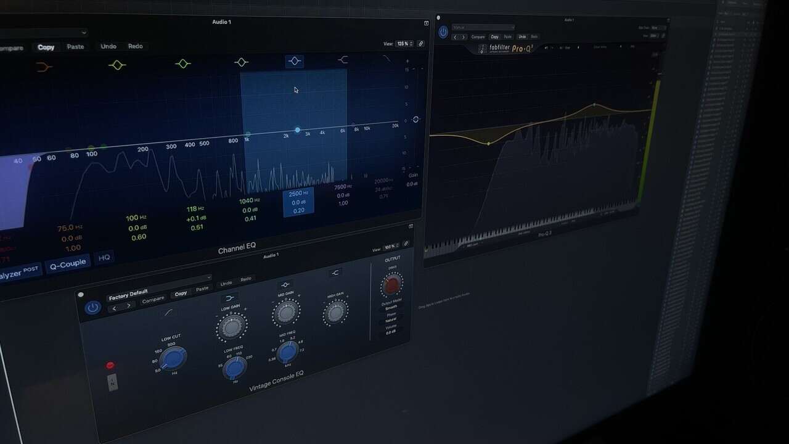Click the link icon beside View 100% in Vintage Console EQ
Viewport: 789px width, 444px height.
pos(406,244)
